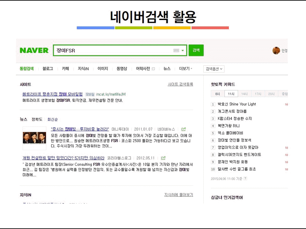Click keyword 문재인 박지원 회동

click(x=233, y=162)
